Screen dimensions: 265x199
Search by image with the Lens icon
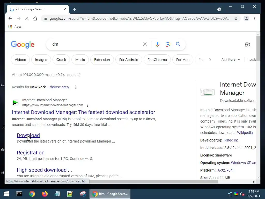(168, 44)
